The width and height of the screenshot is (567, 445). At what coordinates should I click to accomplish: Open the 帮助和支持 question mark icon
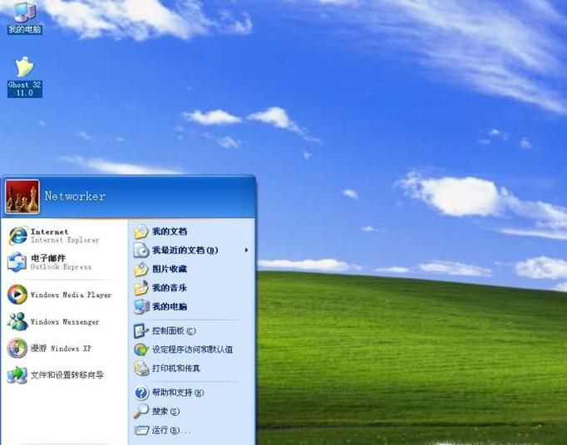[141, 392]
